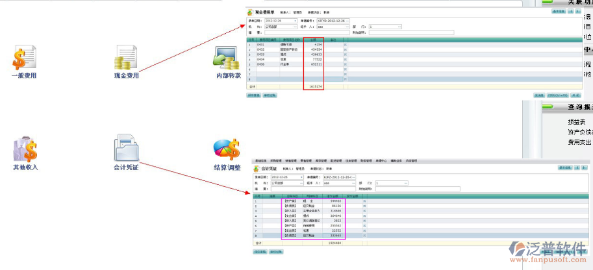Launch the 会计凭证 folder icon

[126, 149]
